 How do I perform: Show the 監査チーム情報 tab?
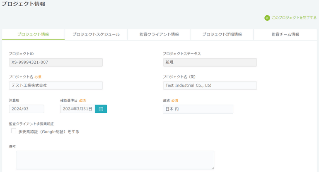[285, 34]
